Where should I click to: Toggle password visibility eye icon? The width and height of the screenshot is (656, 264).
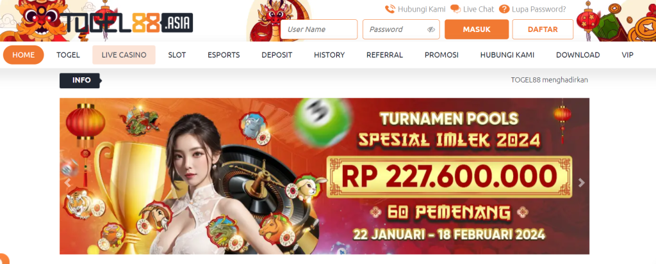coord(431,29)
